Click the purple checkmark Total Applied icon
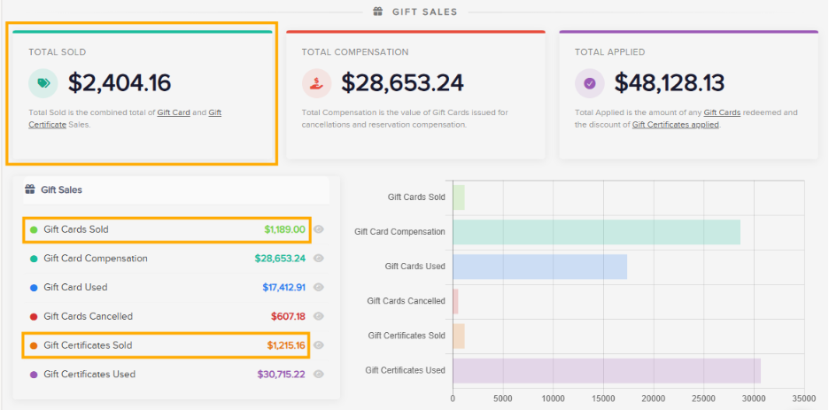 [x=590, y=83]
